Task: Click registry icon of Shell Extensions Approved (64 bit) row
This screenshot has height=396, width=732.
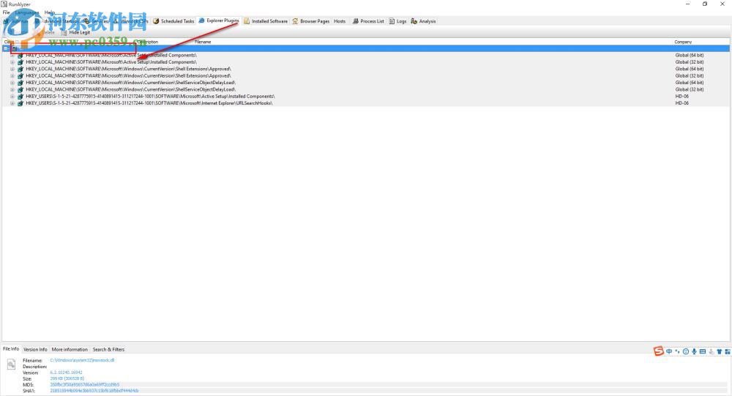Action: point(20,69)
